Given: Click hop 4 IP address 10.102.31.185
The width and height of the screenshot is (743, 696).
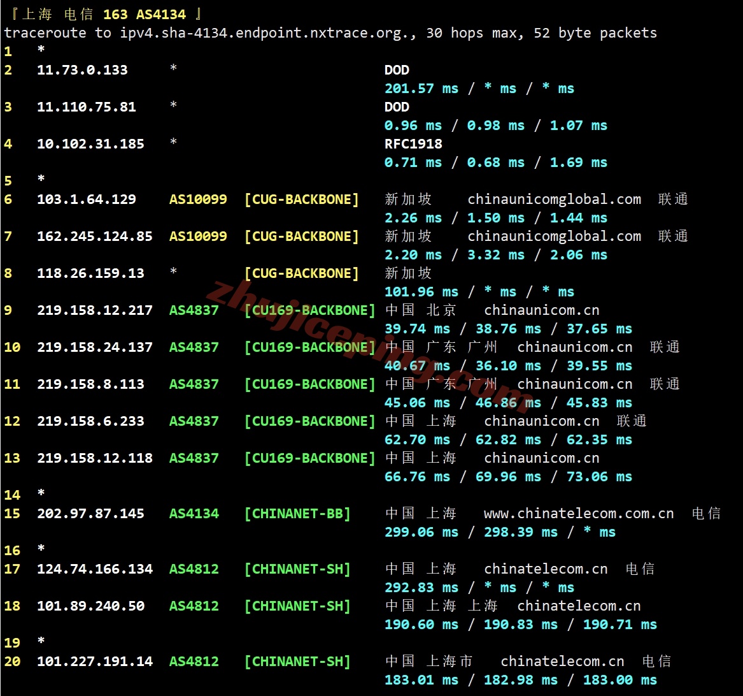Looking at the screenshot, I should (x=90, y=144).
